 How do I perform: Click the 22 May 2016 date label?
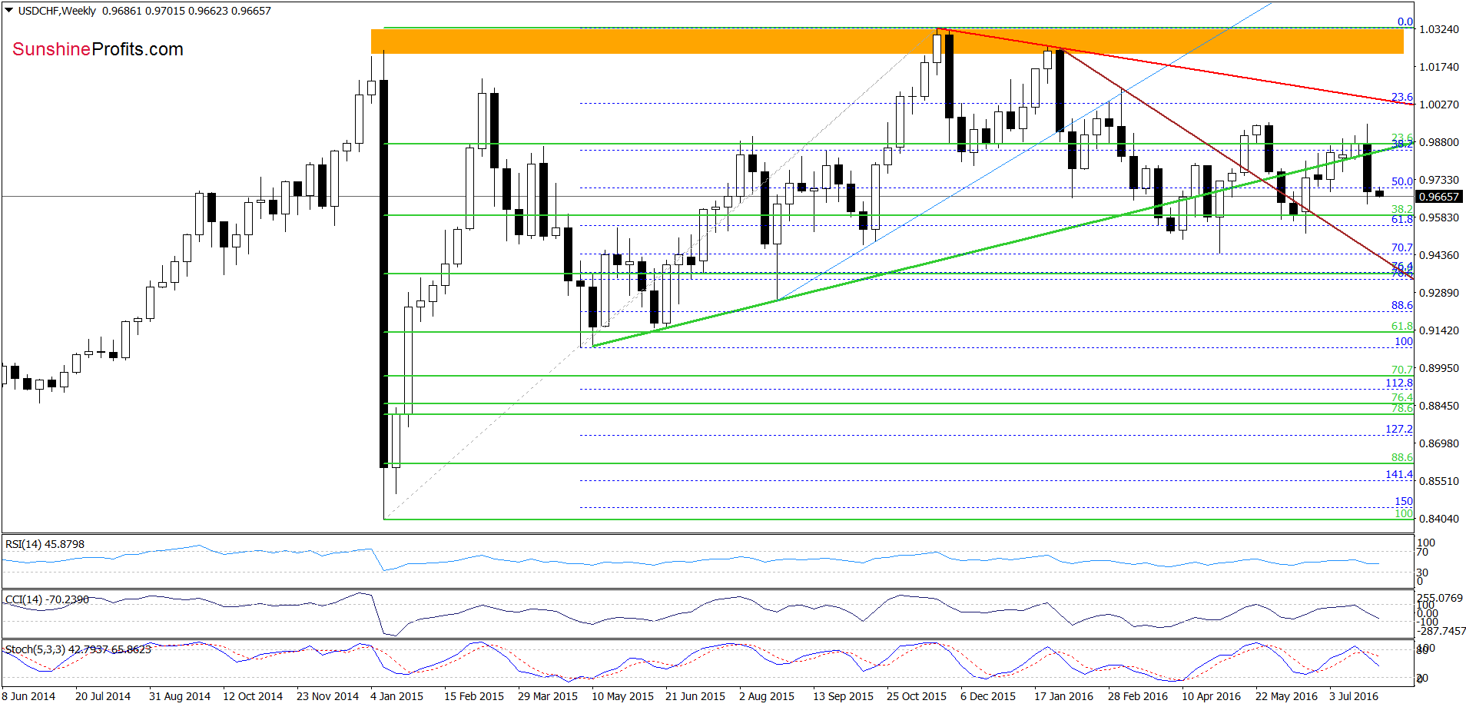1286,696
